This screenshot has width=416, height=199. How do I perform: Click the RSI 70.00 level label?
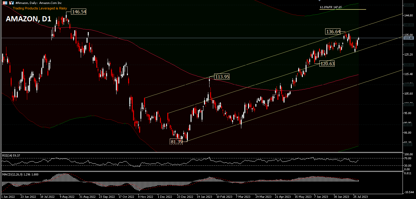coord(407,158)
